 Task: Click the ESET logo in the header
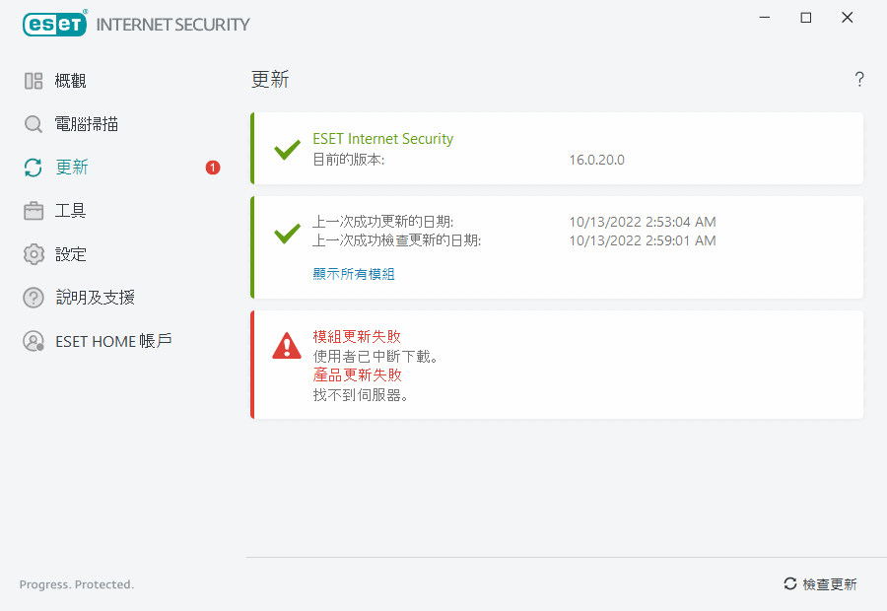54,24
